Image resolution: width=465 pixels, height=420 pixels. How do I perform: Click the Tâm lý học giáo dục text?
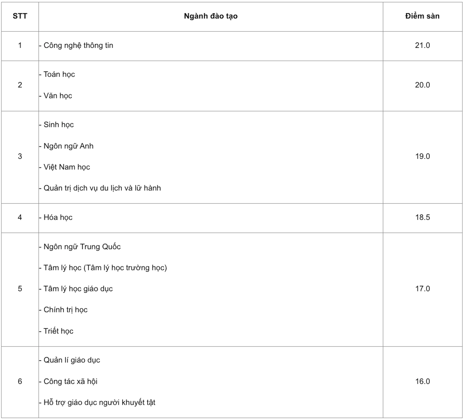(78, 289)
